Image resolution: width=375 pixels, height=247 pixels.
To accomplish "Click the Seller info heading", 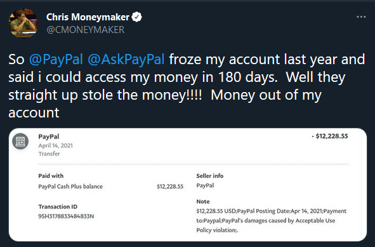I will [x=210, y=176].
